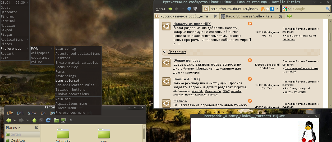Viewport: 332px width, 142px height.
Task: Choose Keybindings from the FVWM config menu
Action: click(78, 76)
